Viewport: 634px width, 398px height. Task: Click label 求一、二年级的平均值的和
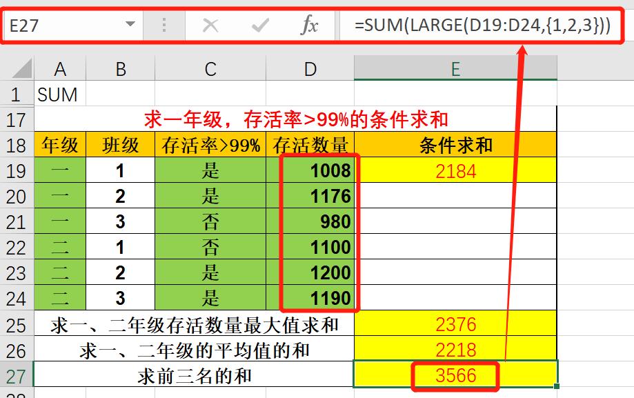click(x=194, y=350)
